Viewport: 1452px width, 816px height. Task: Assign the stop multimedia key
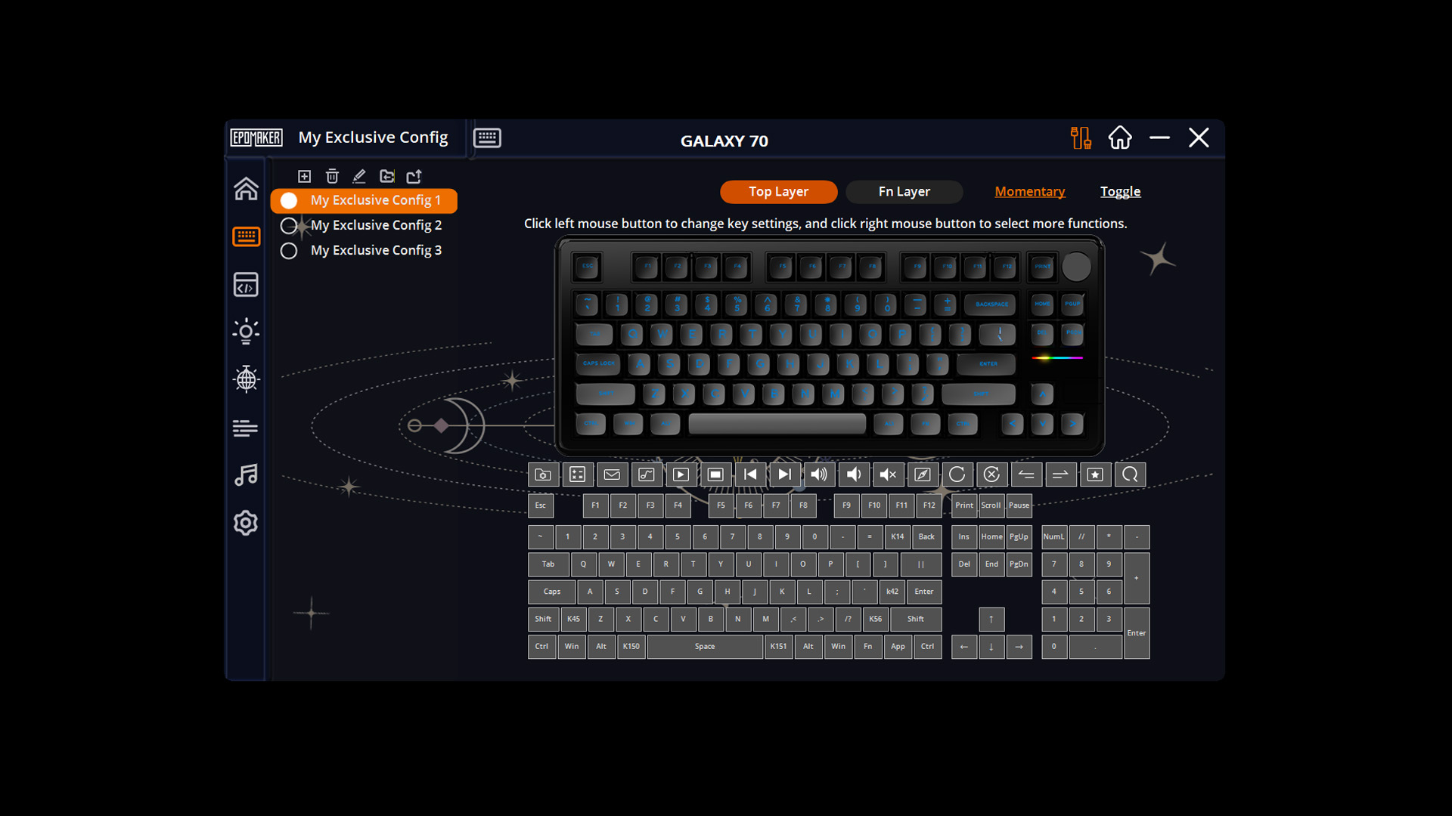715,474
